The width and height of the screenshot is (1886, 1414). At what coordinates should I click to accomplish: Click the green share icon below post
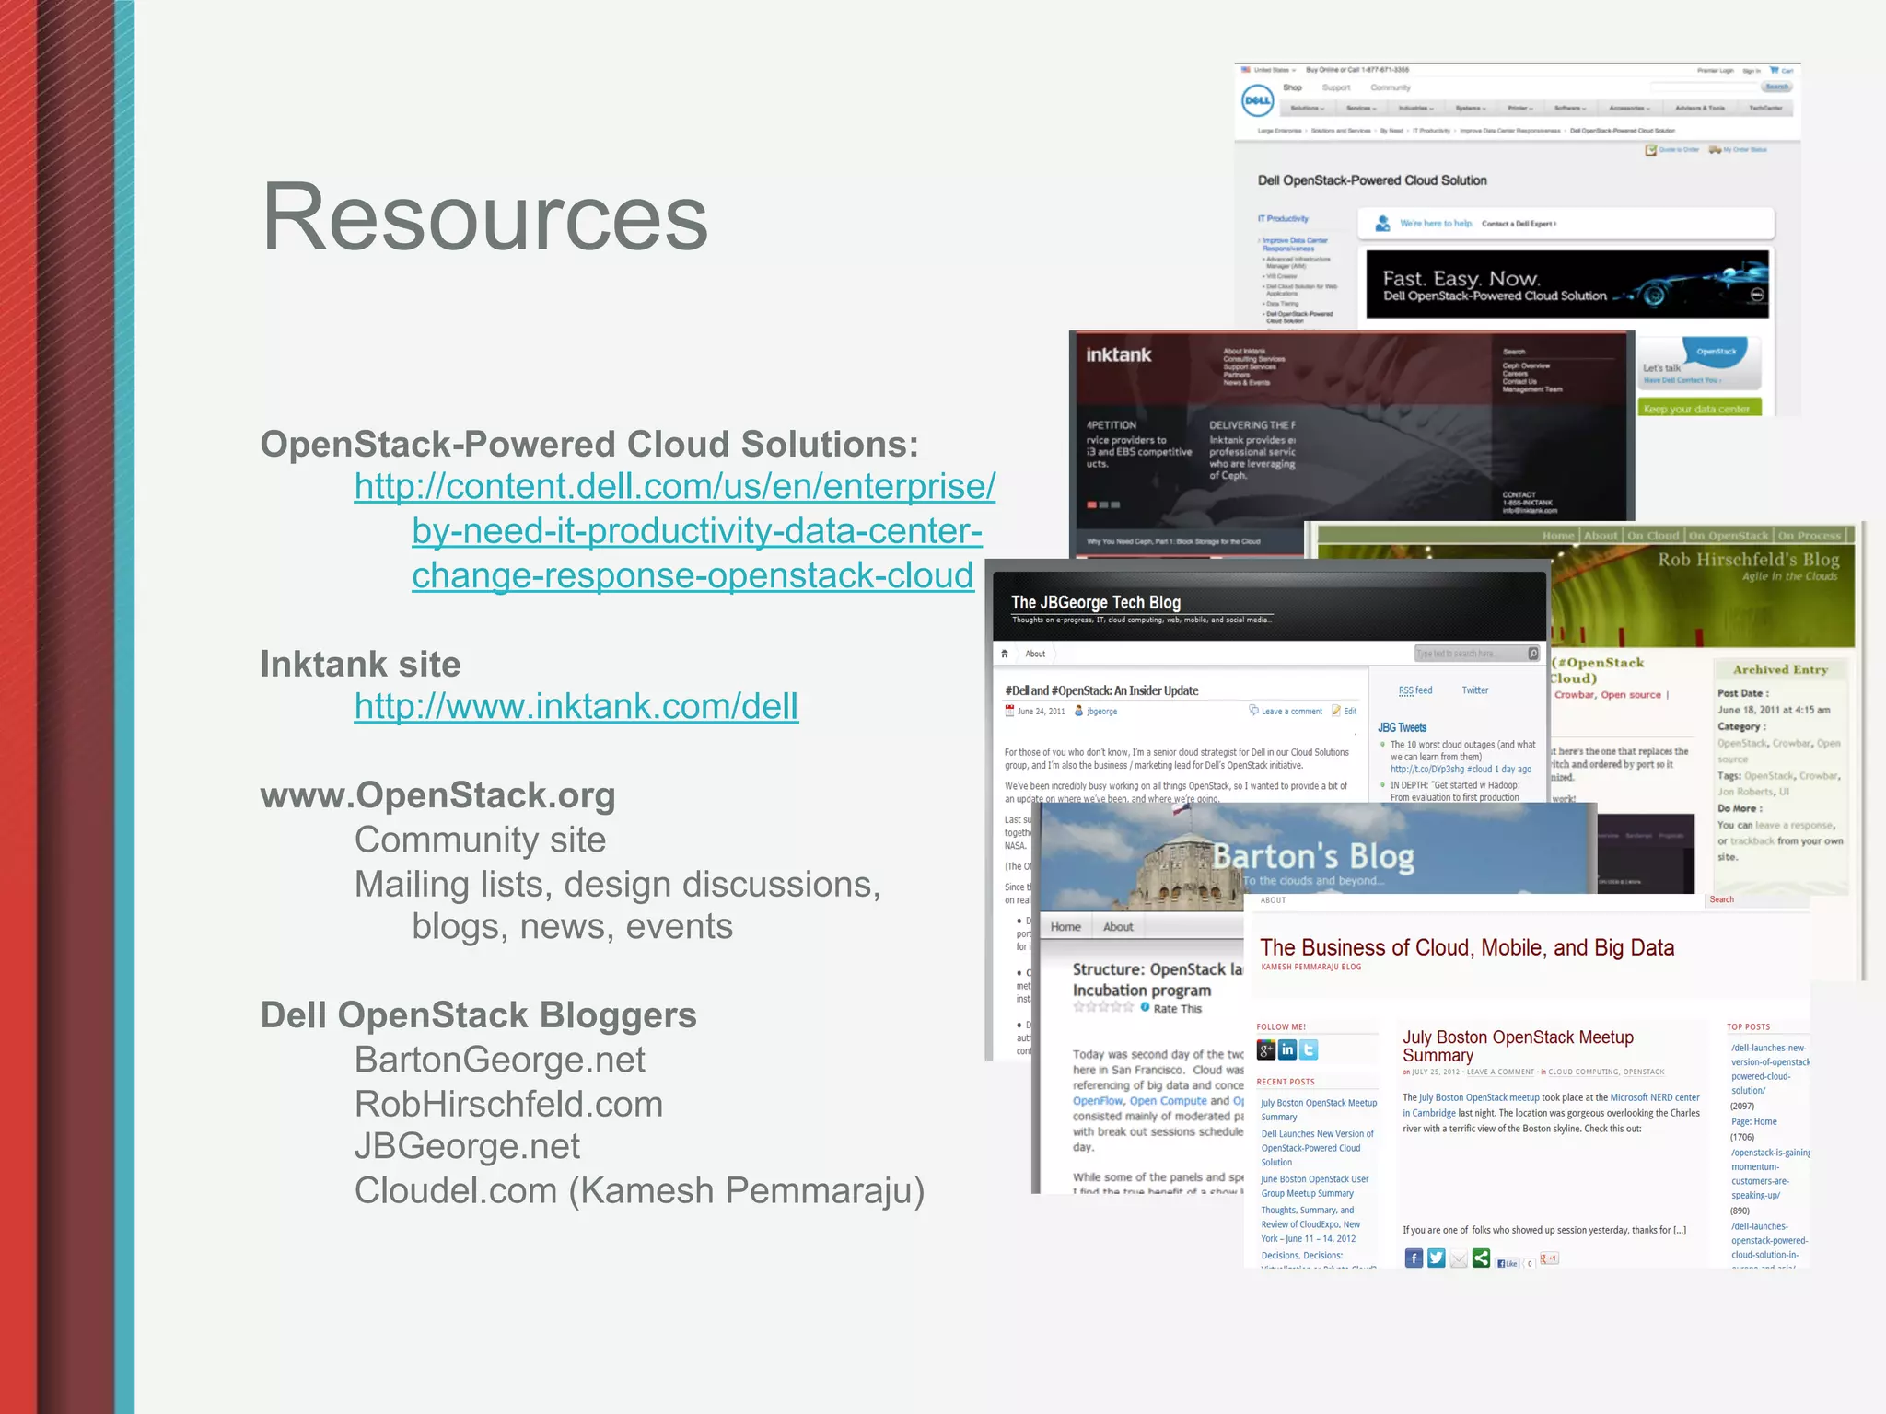click(x=1481, y=1258)
